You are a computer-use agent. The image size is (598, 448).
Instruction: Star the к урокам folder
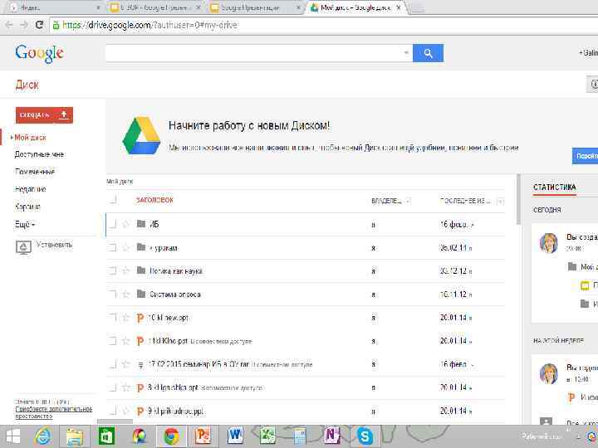pyautogui.click(x=126, y=247)
